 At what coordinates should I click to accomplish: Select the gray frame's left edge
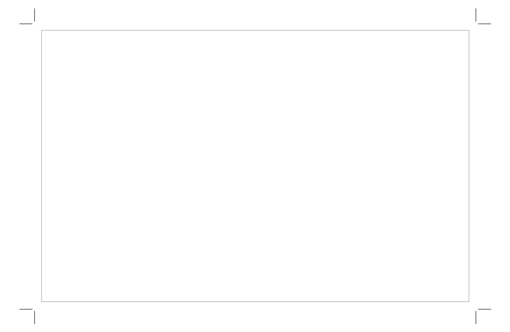click(42, 166)
